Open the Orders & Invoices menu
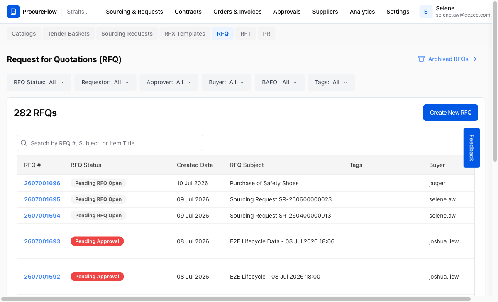 coord(237,12)
